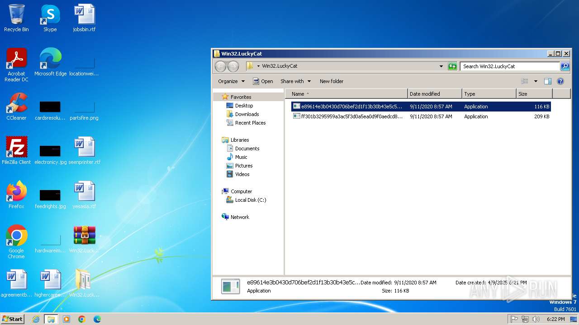579x325 pixels.
Task: Expand the address path arrow before Win32.LuckyCat
Action: [259, 66]
